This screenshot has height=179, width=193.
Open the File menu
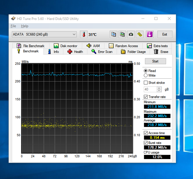13,26
